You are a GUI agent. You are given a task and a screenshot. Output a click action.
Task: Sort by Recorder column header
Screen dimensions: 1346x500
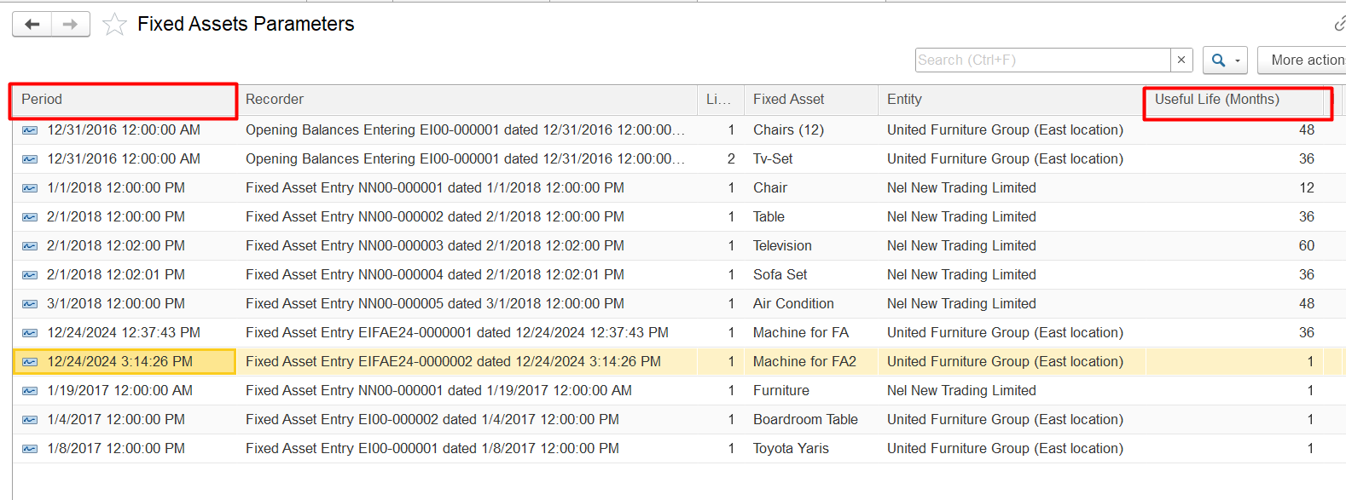467,100
